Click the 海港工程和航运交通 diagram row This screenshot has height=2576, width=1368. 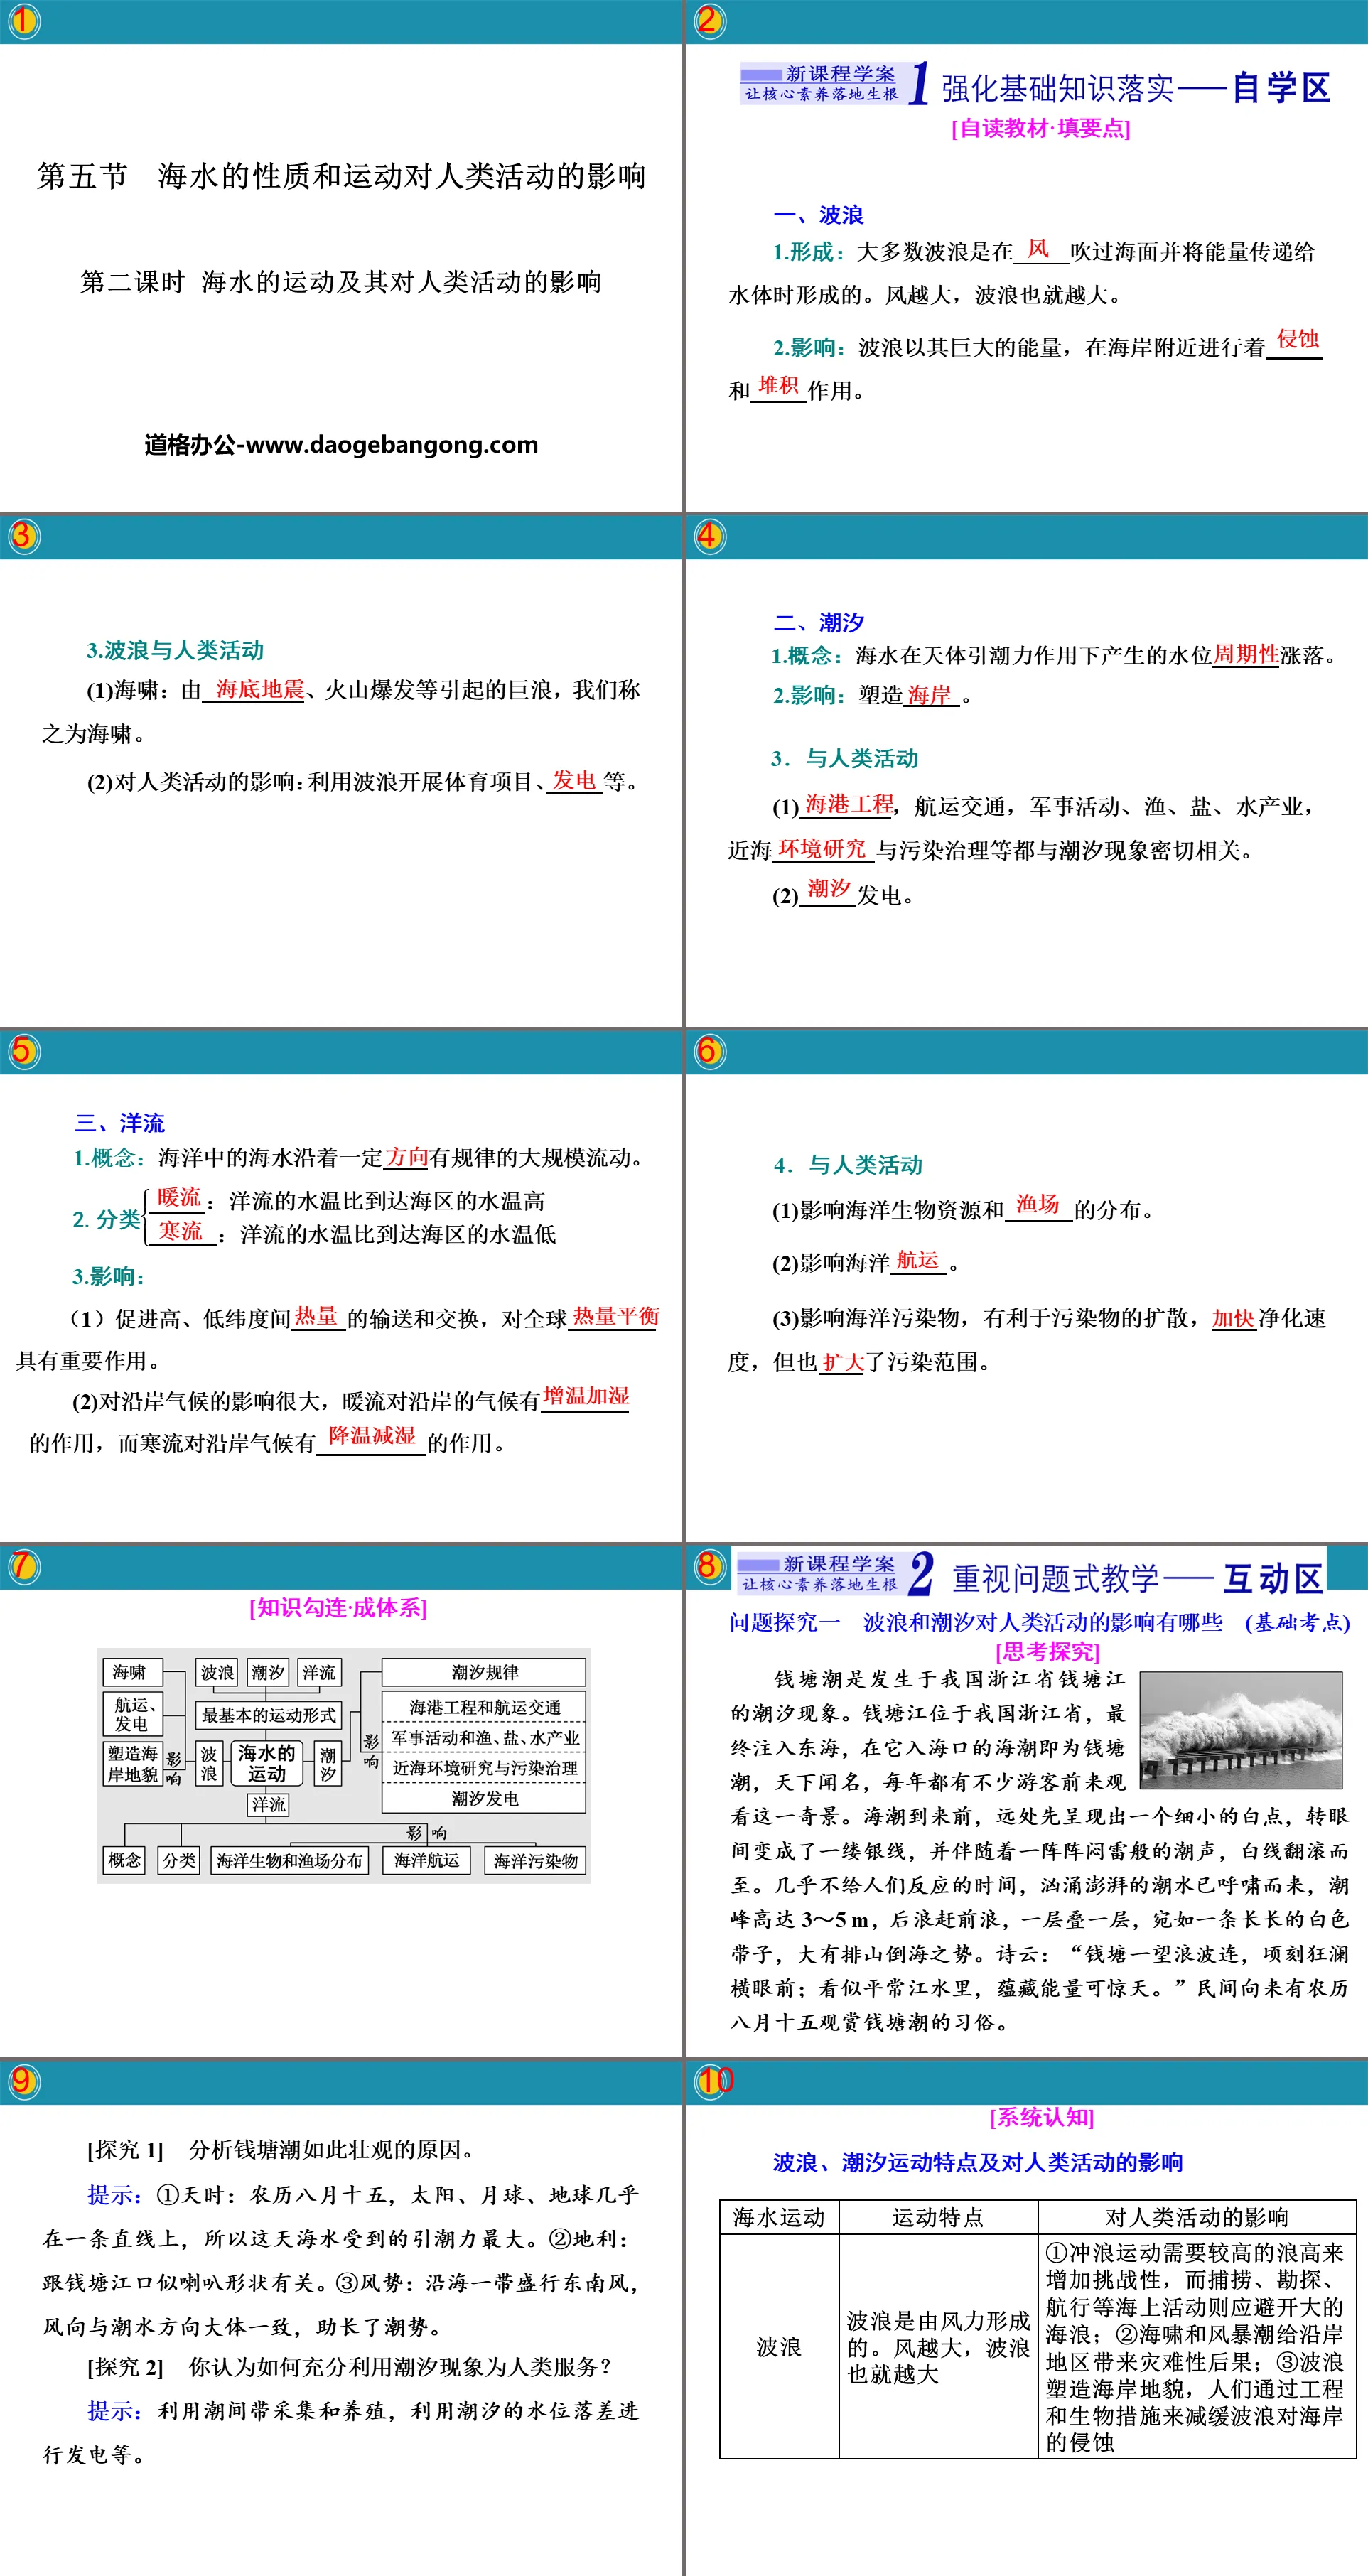(x=484, y=1707)
